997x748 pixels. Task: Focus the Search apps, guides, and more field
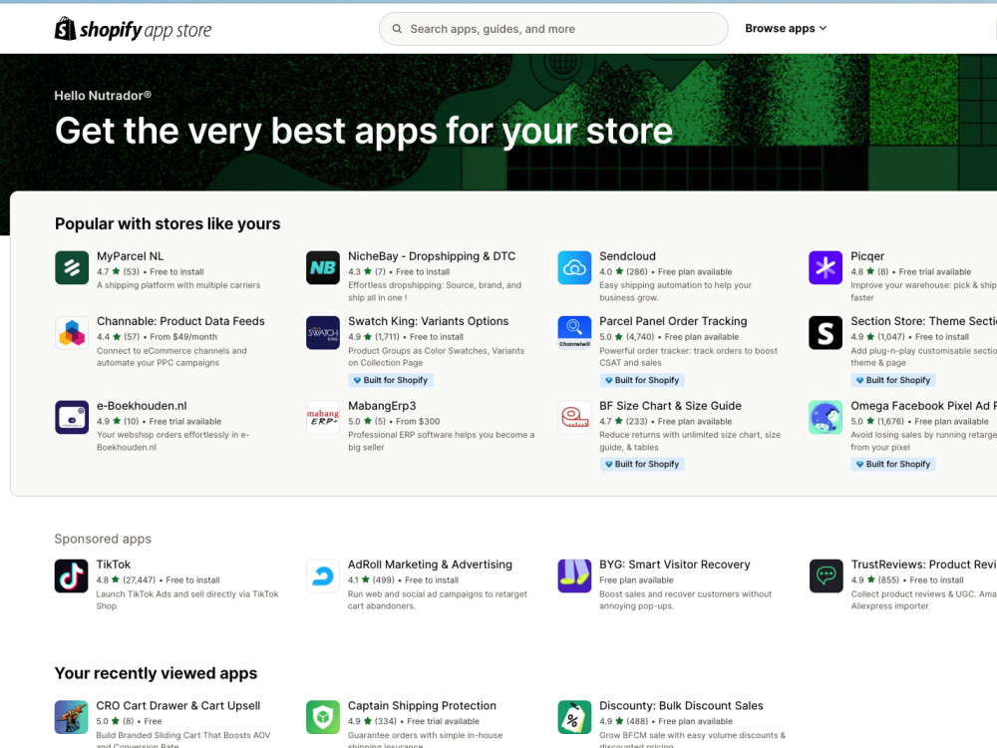pos(553,29)
